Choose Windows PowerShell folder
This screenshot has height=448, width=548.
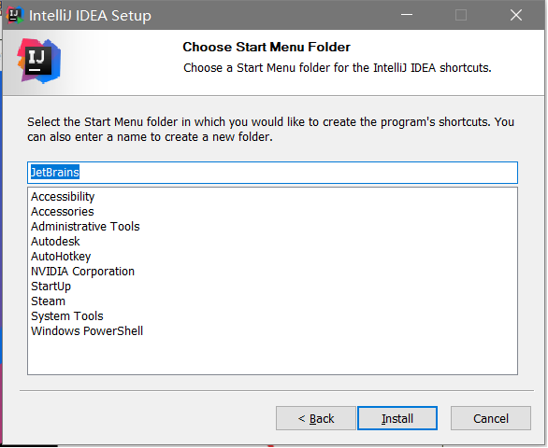87,331
